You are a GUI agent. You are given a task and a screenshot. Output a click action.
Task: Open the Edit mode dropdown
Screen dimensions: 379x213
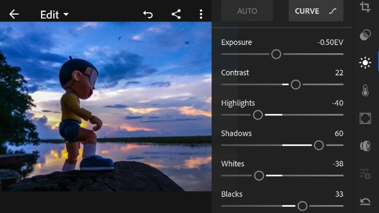pos(54,15)
